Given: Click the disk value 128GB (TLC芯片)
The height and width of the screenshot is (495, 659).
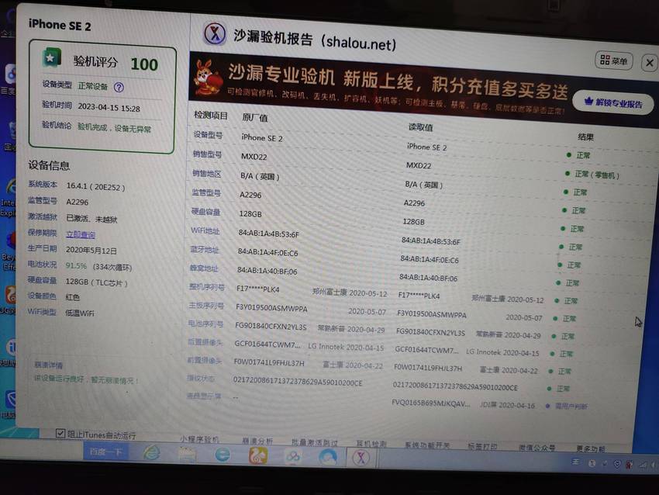Looking at the screenshot, I should [96, 282].
